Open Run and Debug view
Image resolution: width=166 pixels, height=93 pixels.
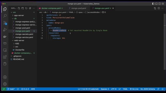coord(5,30)
